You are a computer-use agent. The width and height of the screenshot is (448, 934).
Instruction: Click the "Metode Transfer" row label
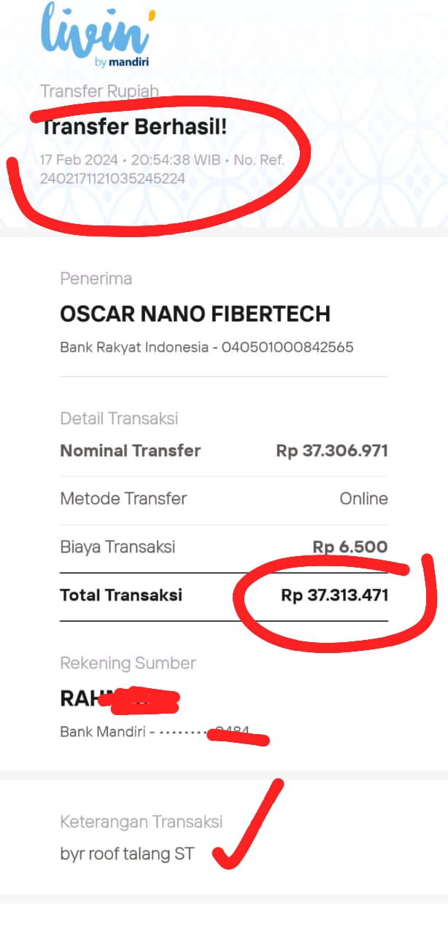pyautogui.click(x=123, y=499)
